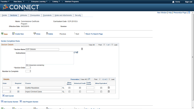Switch to the Attributes tab
This screenshot has height=109, width=194.
click(24, 15)
